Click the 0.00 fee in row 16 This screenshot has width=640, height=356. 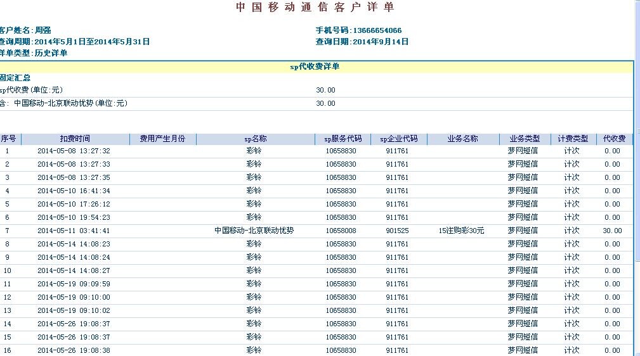point(612,350)
